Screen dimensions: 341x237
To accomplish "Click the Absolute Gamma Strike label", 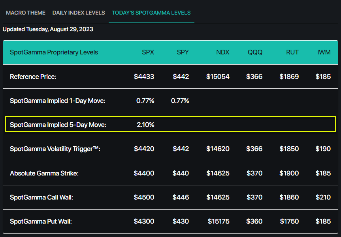I will [x=45, y=173].
